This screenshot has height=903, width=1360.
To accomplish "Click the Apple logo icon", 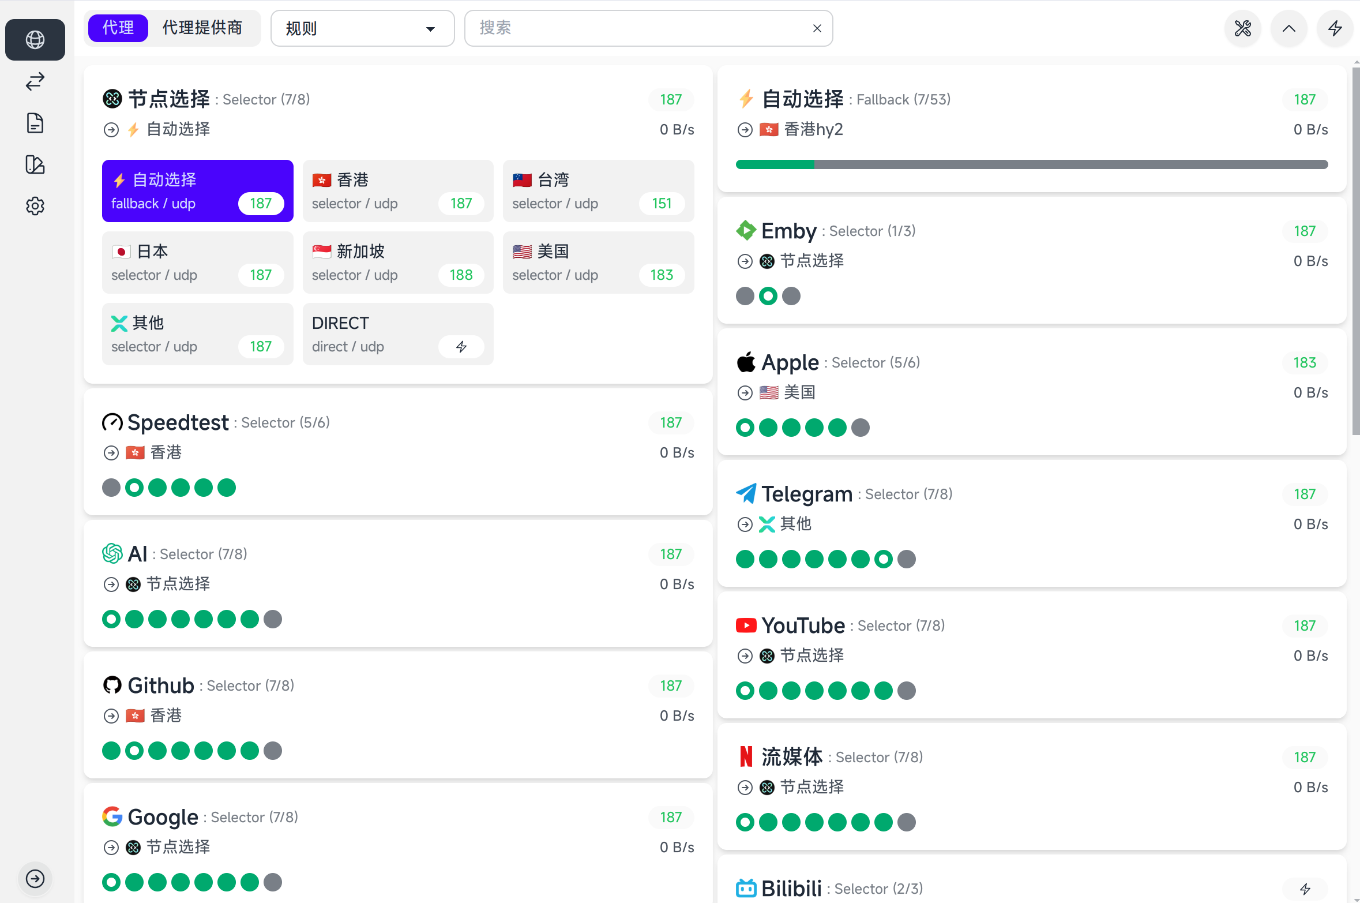I will [746, 362].
